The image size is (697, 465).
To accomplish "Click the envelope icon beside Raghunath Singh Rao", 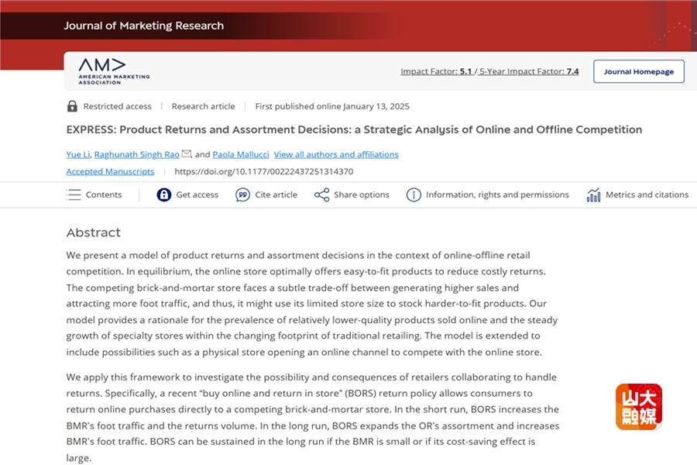I will pyautogui.click(x=187, y=154).
